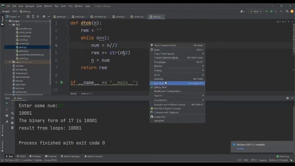The width and height of the screenshot is (295, 166).
Task: Click the pin tab icon in Run panel
Action: 7,122
